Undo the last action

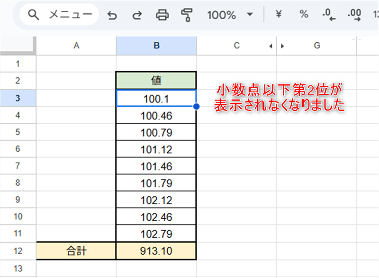(x=112, y=15)
